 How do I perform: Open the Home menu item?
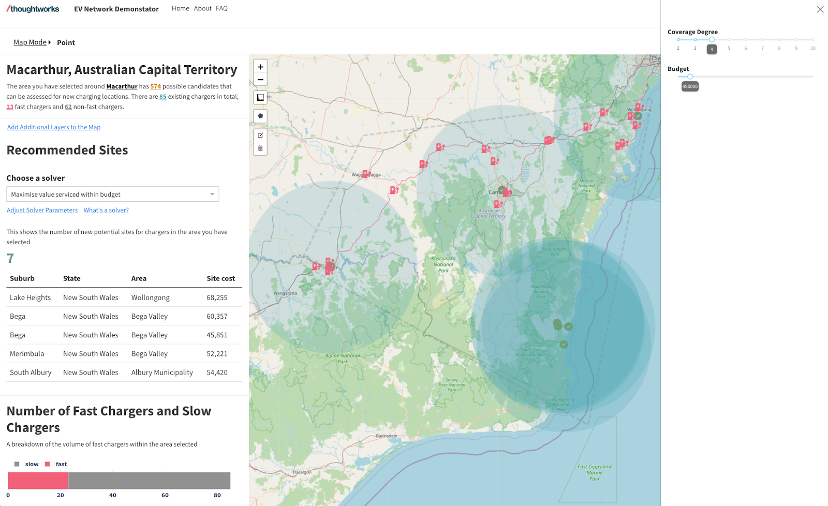(x=180, y=9)
